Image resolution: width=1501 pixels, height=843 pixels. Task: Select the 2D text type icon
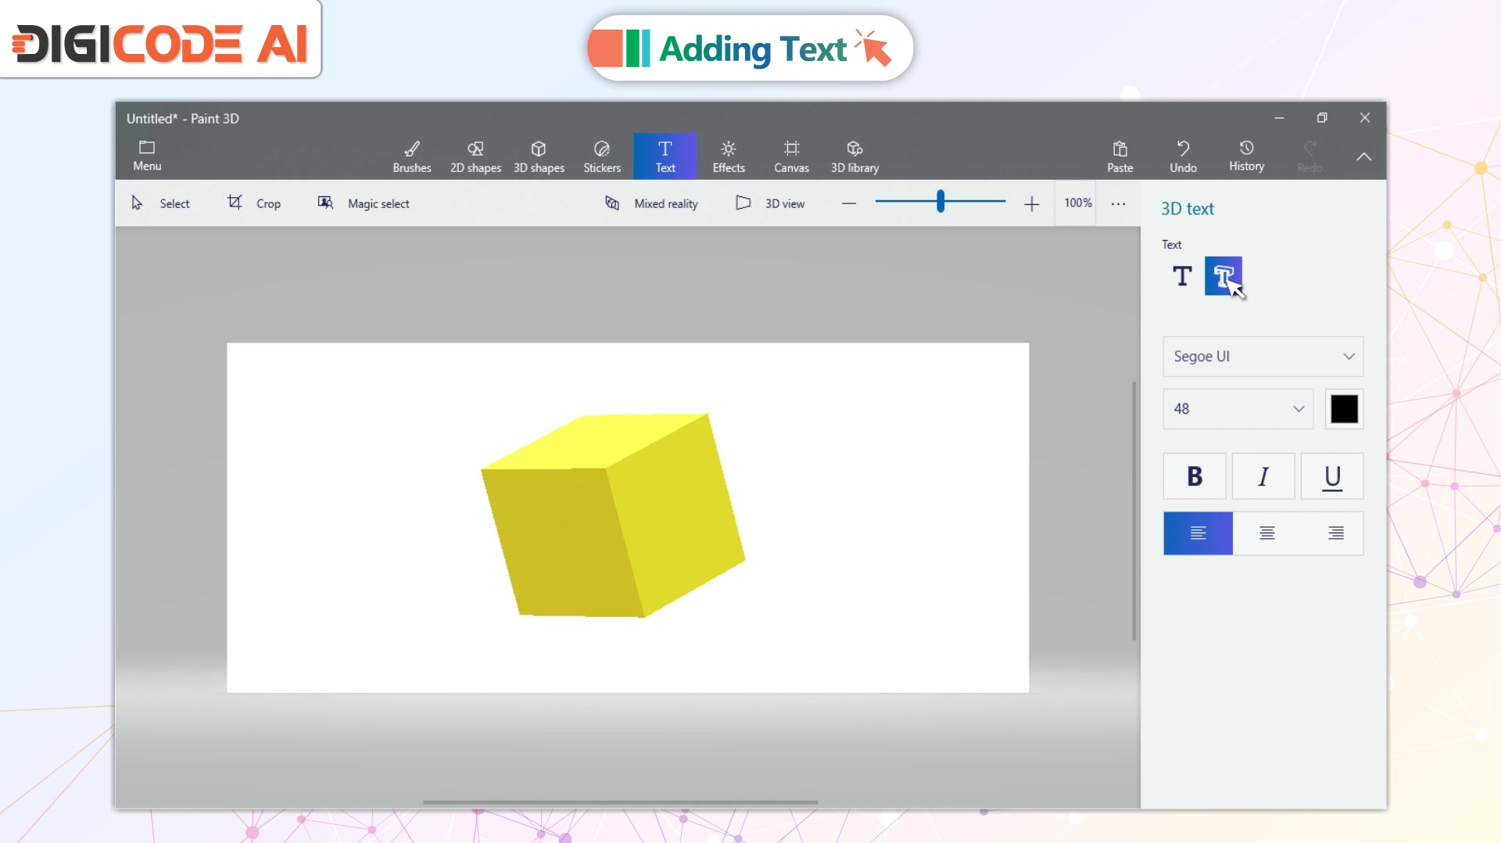click(1182, 276)
